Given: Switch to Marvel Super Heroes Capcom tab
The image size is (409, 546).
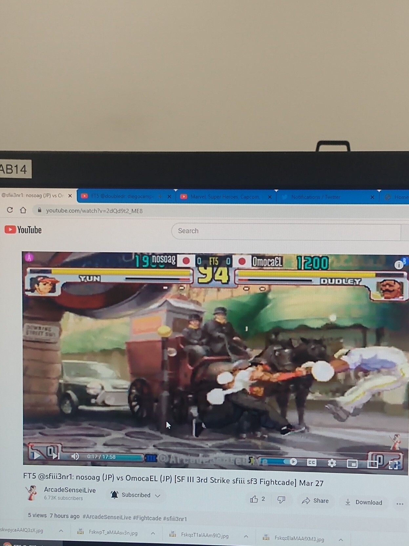Looking at the screenshot, I should point(225,197).
